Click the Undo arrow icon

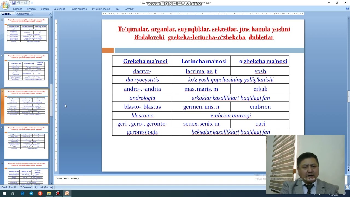[x=19, y=3]
